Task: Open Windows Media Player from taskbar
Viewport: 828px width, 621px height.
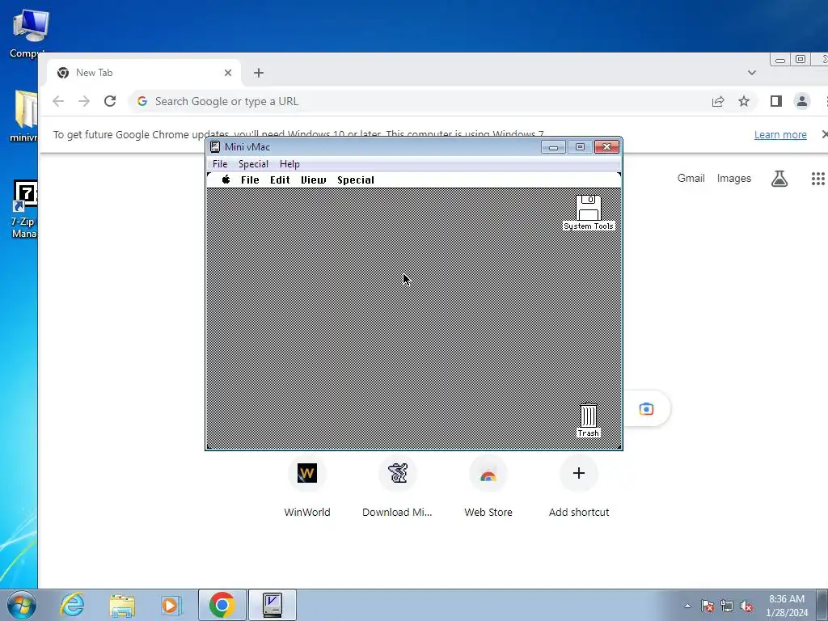Action: 171,605
